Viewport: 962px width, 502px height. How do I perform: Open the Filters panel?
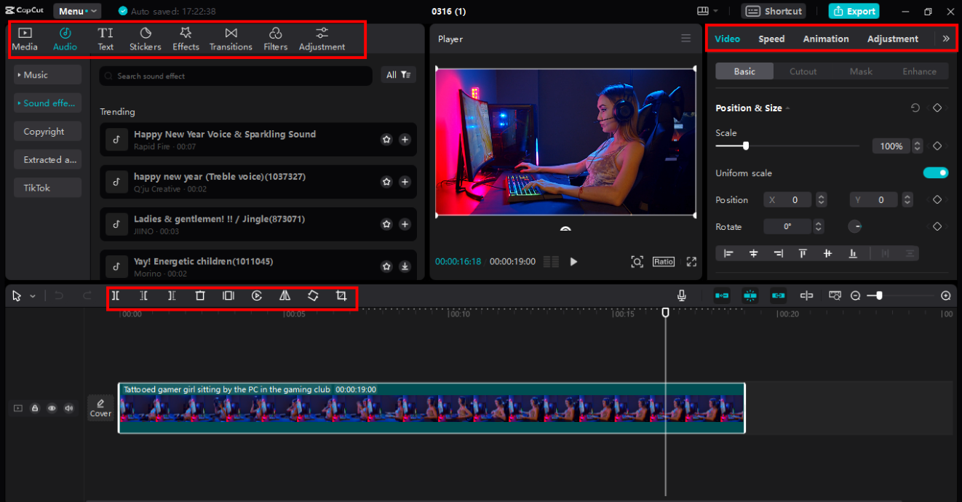275,39
